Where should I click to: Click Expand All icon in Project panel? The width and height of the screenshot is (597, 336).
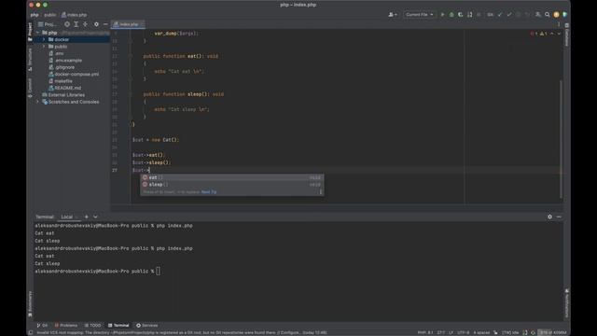click(76, 24)
